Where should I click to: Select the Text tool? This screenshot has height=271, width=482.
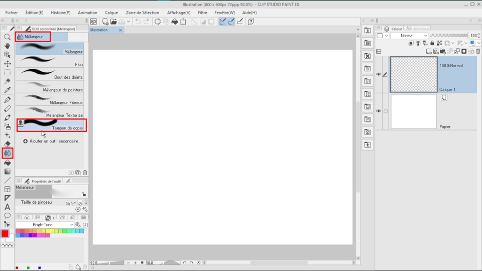[x=7, y=207]
